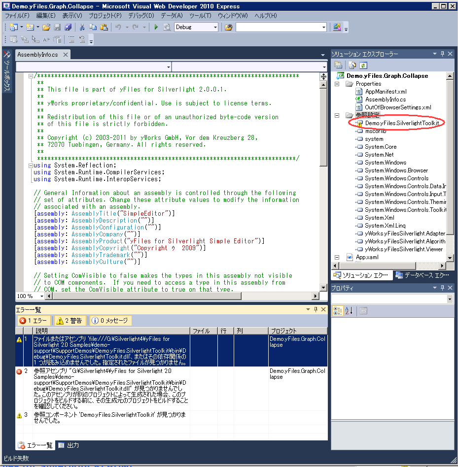Click Alphabetical sort icon in Properties panel

(349, 311)
